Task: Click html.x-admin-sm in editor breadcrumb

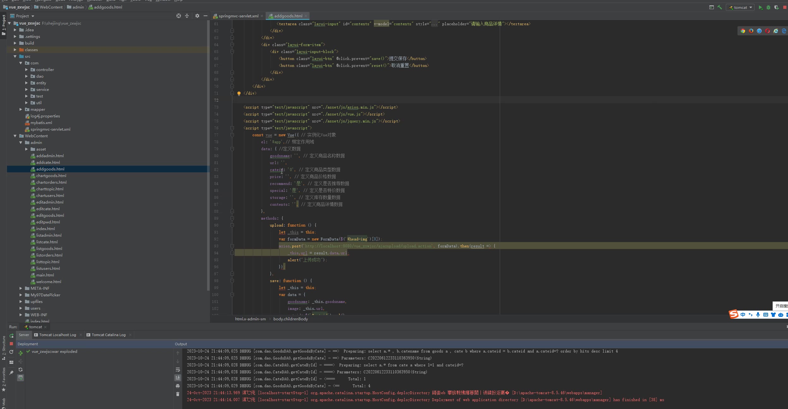Action: click(250, 319)
